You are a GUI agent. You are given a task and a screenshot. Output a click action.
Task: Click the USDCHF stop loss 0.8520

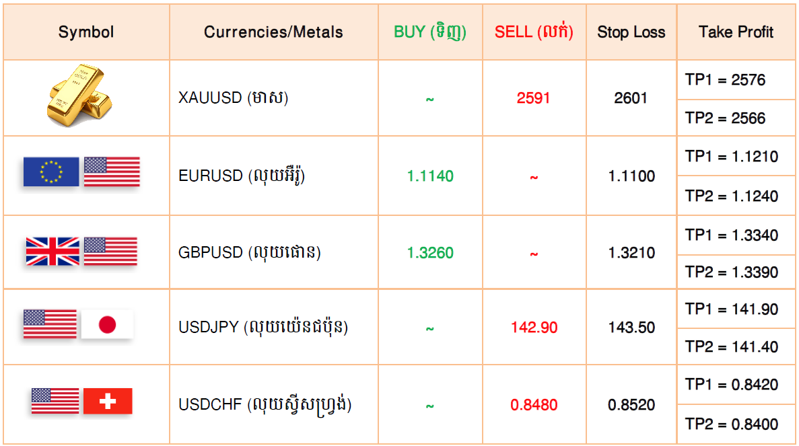(631, 405)
